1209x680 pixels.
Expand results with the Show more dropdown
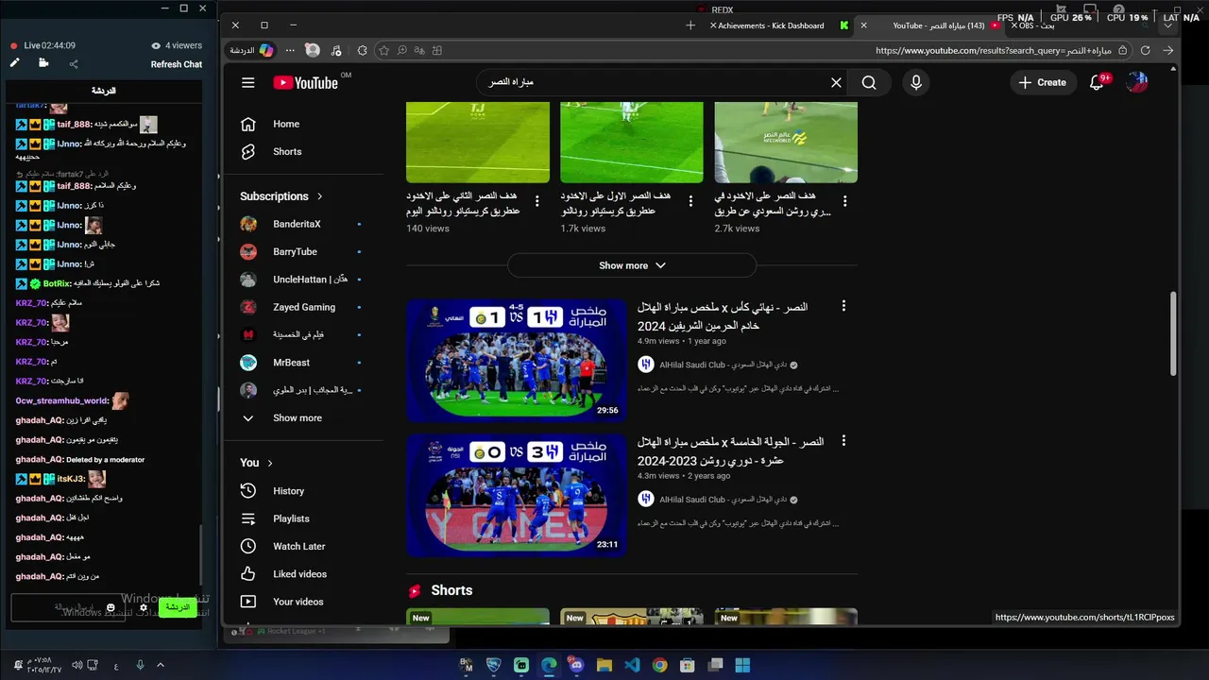[x=632, y=265]
